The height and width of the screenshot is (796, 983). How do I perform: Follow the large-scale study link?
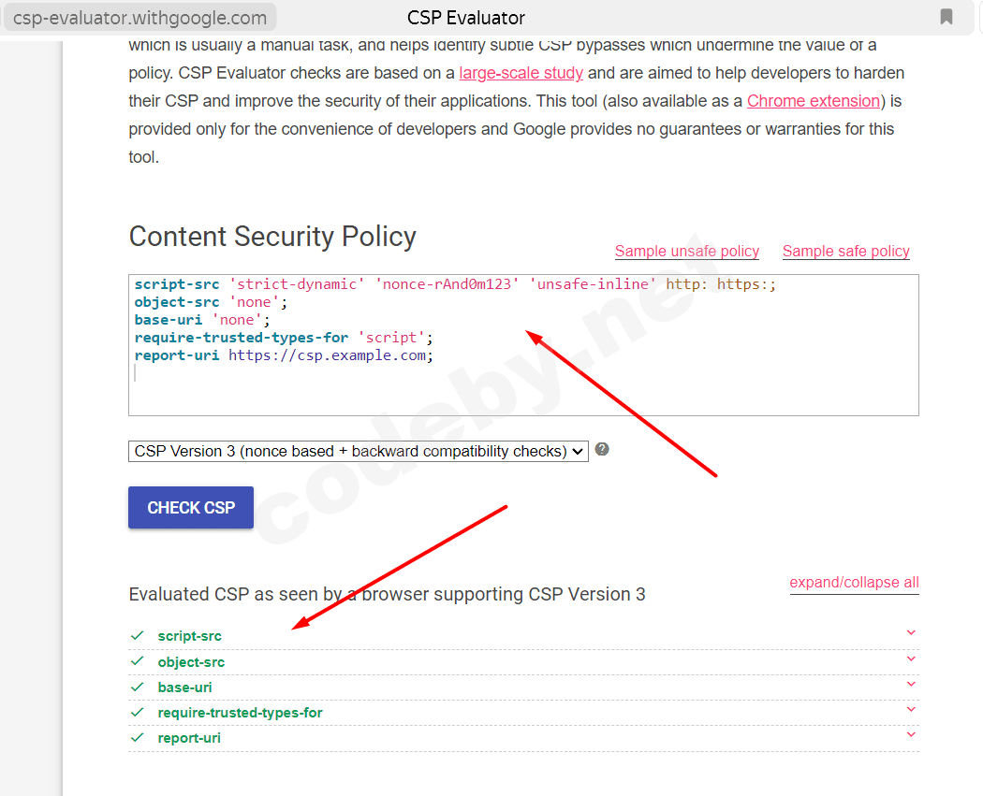521,73
